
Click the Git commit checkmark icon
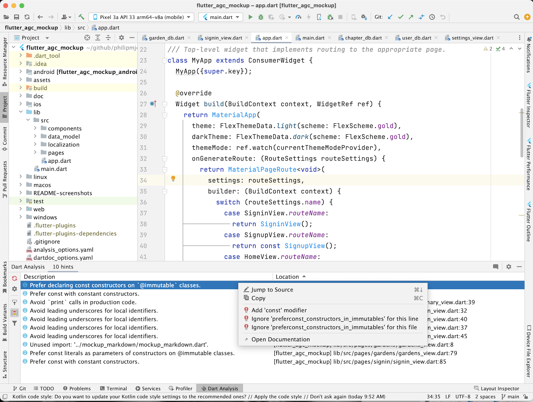point(400,17)
